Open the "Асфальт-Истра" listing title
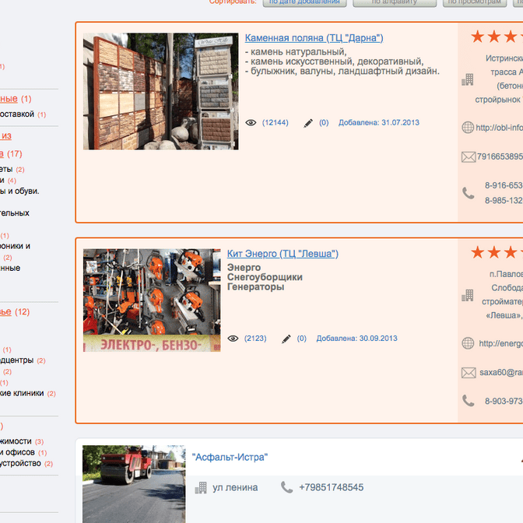The image size is (523, 523). [x=230, y=457]
